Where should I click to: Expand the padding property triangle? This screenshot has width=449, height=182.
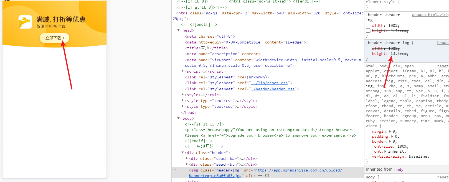tap(392, 137)
